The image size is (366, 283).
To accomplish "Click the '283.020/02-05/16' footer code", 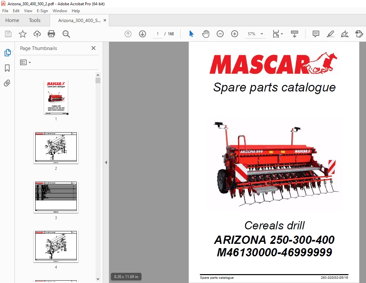I will tap(334, 278).
